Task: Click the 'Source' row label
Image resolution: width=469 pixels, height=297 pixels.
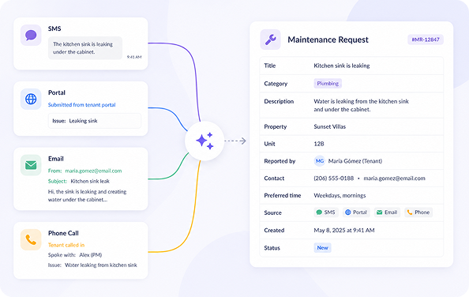Action: (x=272, y=213)
